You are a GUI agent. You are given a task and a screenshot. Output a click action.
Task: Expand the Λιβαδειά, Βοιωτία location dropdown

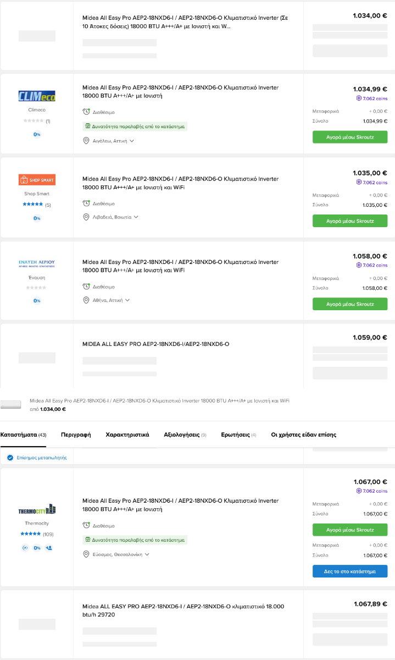136,217
